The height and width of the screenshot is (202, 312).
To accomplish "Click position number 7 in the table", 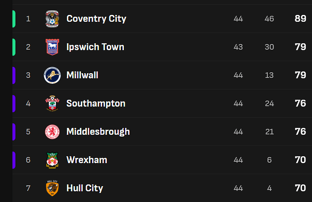I will (28, 188).
